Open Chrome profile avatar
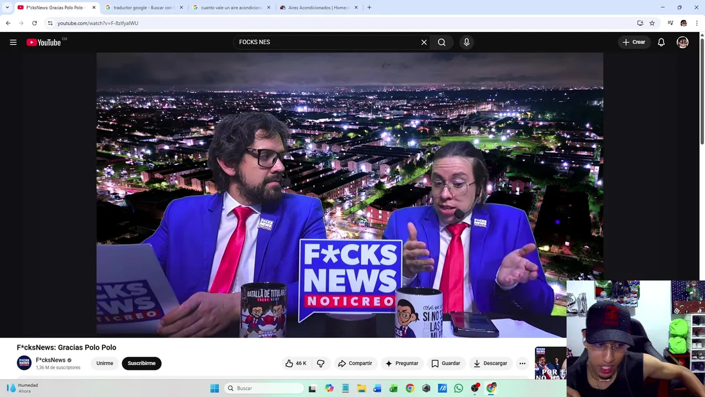Image resolution: width=705 pixels, height=397 pixels. click(684, 23)
